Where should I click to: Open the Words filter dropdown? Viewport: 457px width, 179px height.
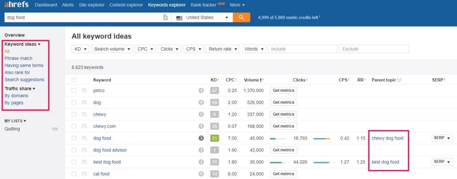pos(254,49)
